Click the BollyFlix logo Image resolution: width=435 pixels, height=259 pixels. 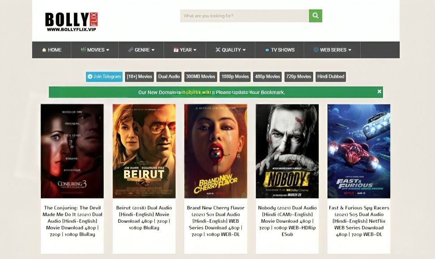(71, 22)
